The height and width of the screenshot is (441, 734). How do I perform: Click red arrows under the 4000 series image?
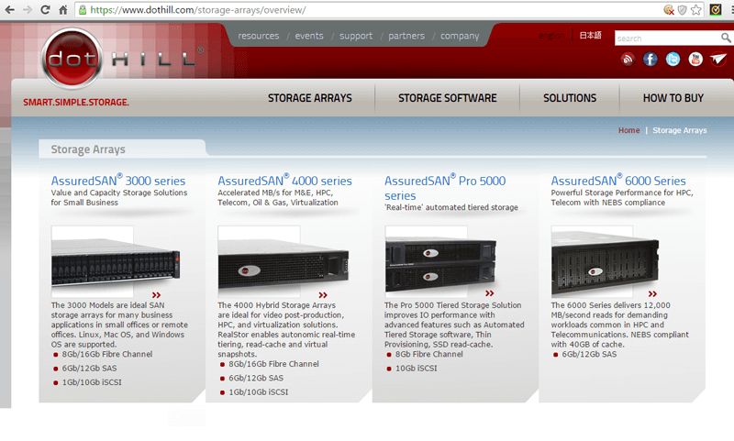323,294
